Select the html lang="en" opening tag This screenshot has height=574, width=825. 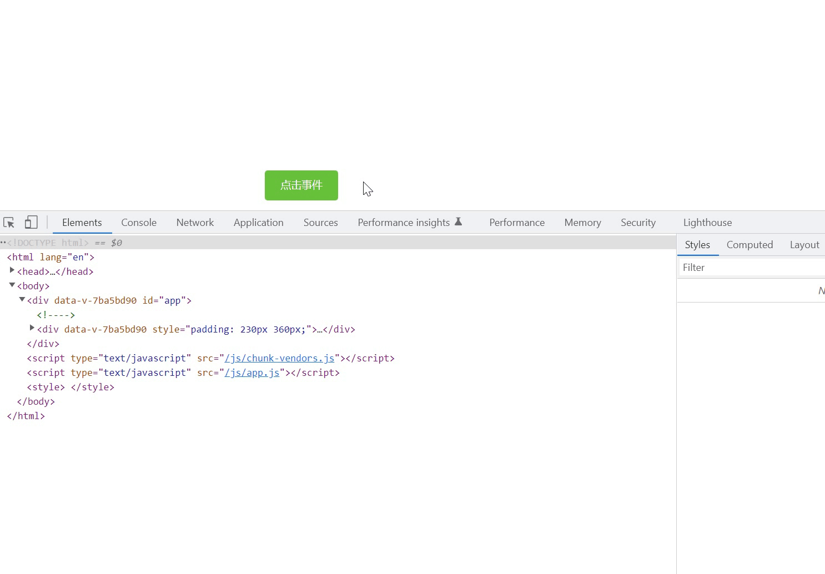(x=51, y=257)
